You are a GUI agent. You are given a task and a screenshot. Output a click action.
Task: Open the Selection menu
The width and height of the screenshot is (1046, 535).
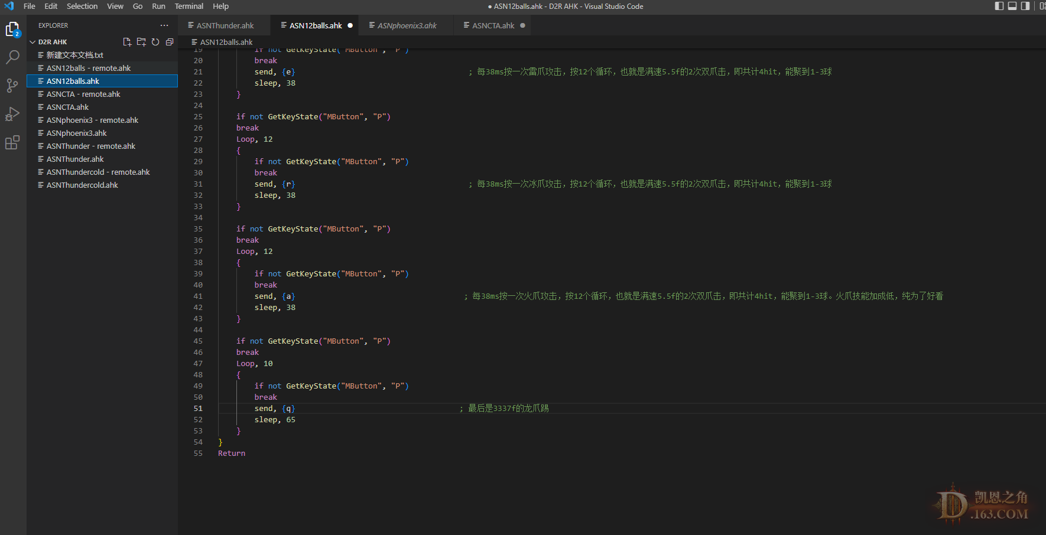click(82, 6)
